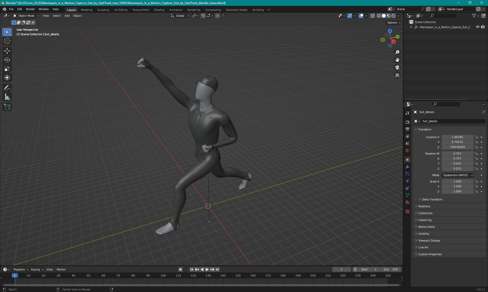Click the End frame field
488x292 pixels.
click(391, 269)
